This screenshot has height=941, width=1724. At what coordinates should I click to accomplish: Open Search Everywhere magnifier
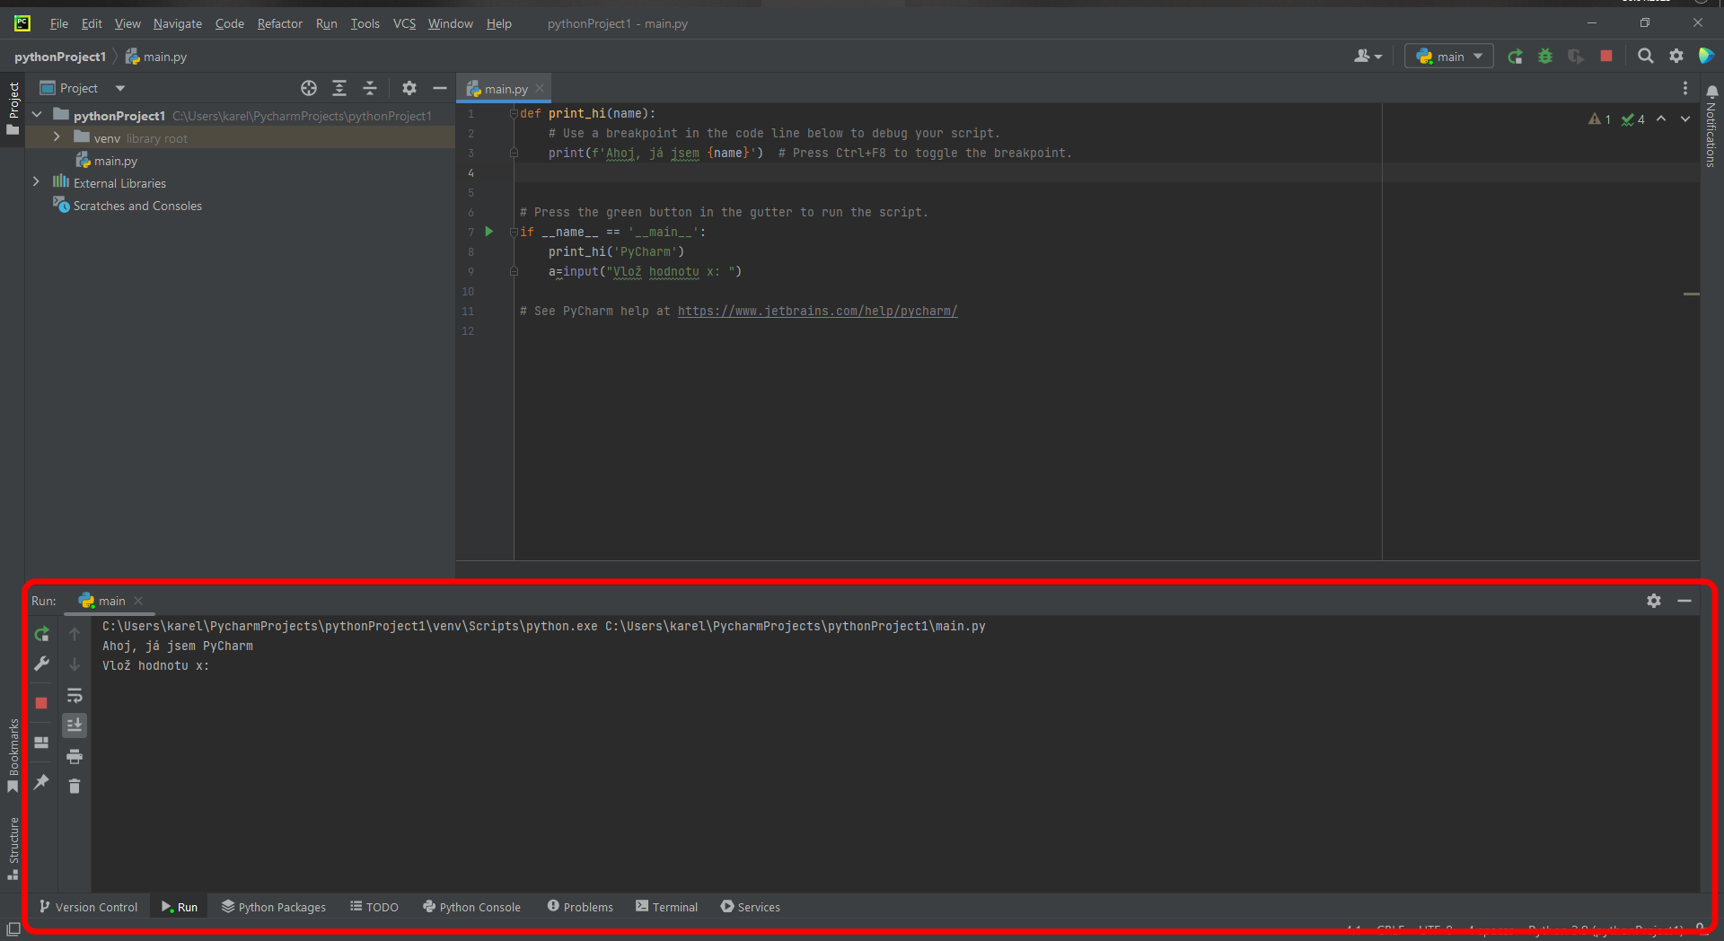click(1645, 57)
